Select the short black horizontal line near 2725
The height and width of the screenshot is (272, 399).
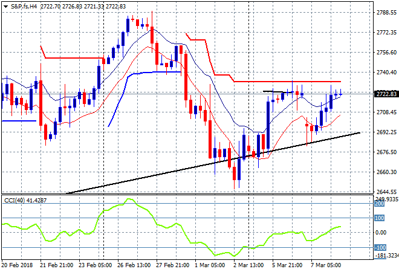tap(278, 91)
